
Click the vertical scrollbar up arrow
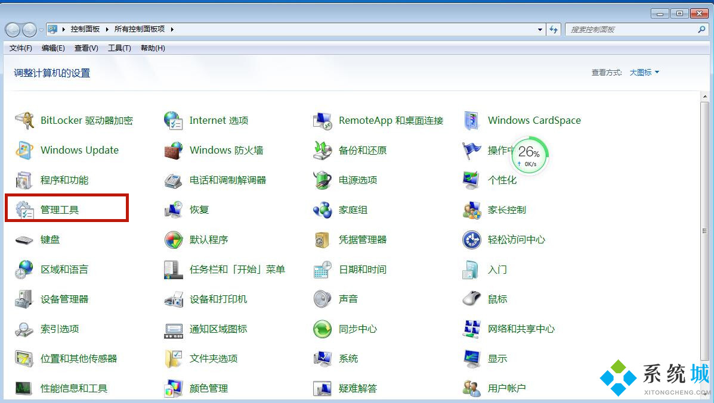click(705, 96)
